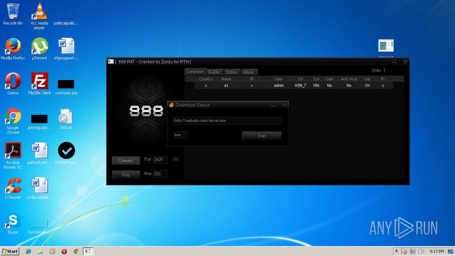The width and height of the screenshot is (455, 256).
Task: Open the Start menu
Action: (10, 251)
